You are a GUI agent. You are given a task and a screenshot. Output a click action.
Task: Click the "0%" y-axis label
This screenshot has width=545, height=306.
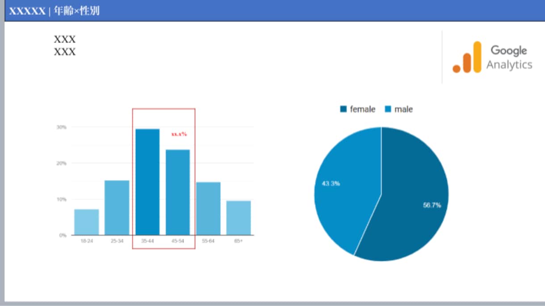(x=63, y=235)
